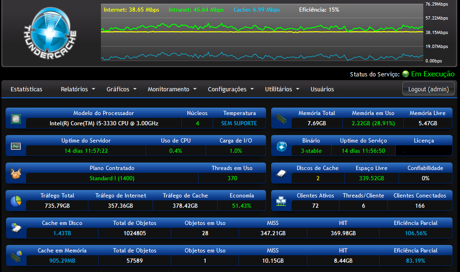The image size is (460, 272).
Task: Click the processor chip icon
Action: [x=16, y=119]
